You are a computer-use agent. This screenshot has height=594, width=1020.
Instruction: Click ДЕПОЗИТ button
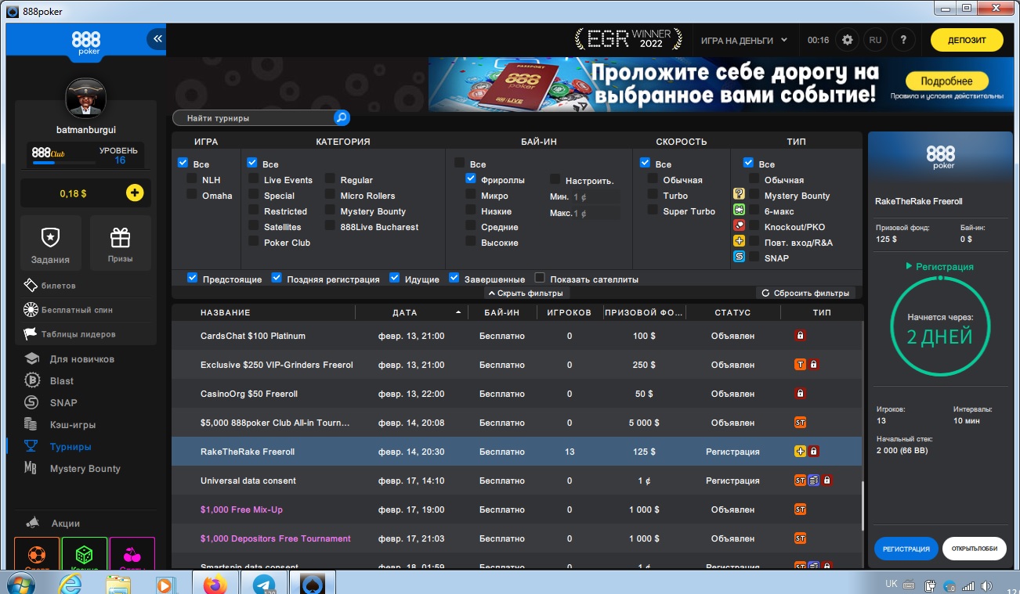pyautogui.click(x=967, y=40)
